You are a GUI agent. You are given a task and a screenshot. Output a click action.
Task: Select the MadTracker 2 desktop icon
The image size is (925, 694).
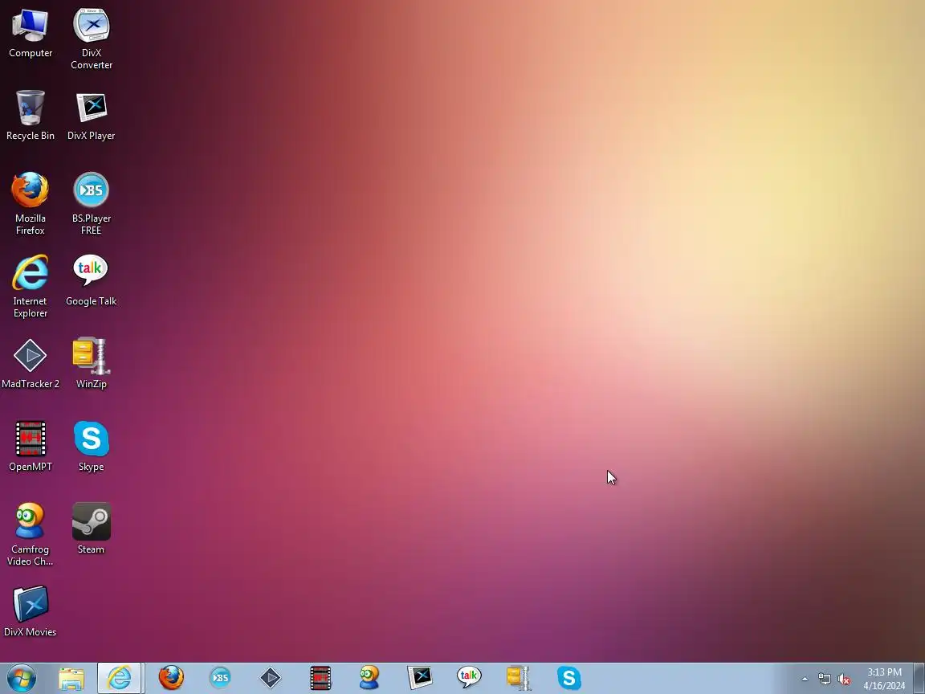pyautogui.click(x=30, y=364)
